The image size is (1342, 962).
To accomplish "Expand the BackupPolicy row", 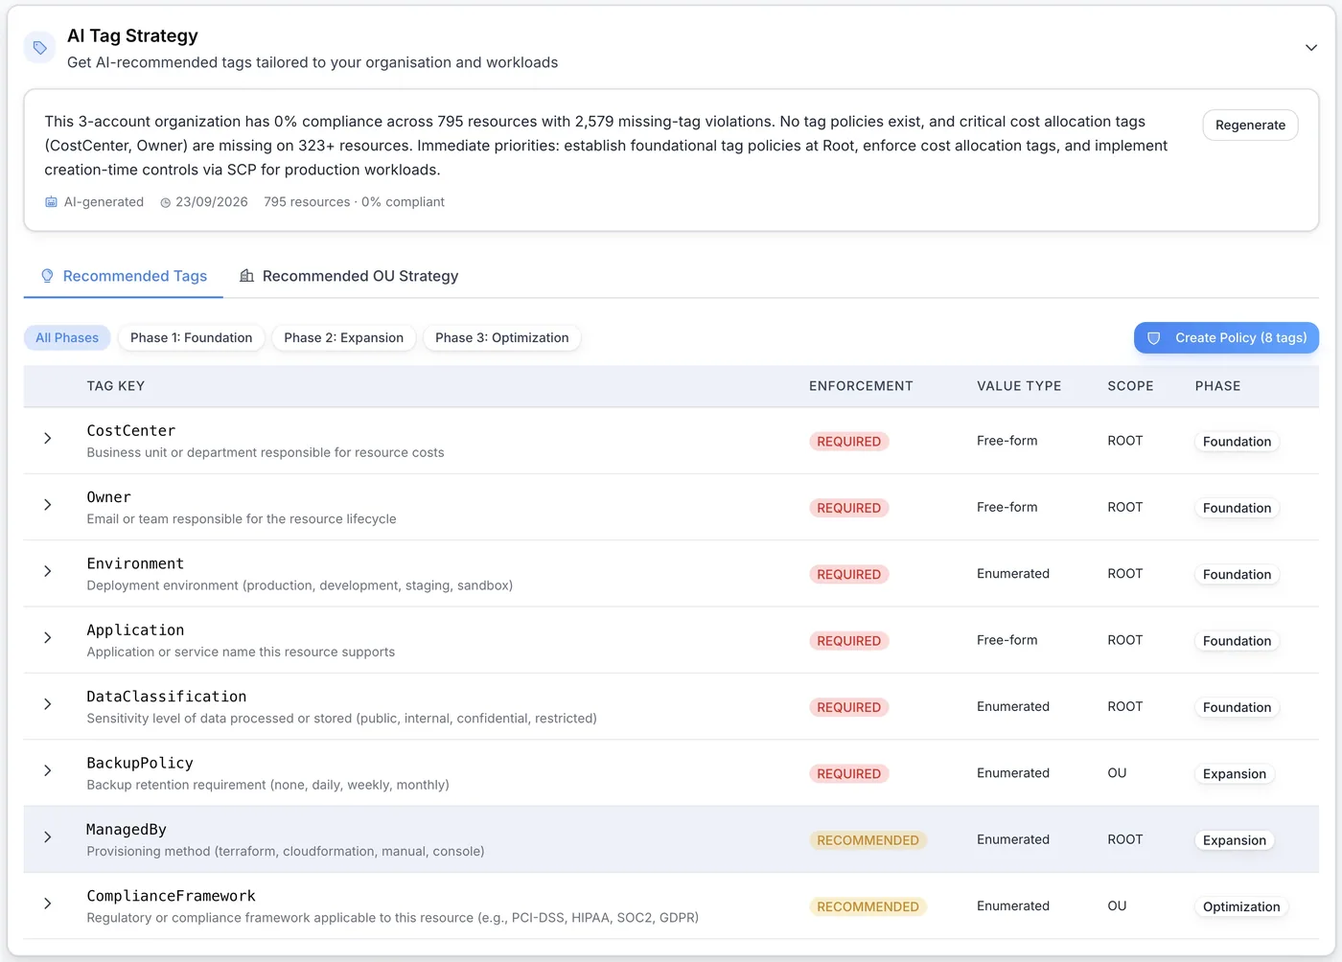I will 48,770.
